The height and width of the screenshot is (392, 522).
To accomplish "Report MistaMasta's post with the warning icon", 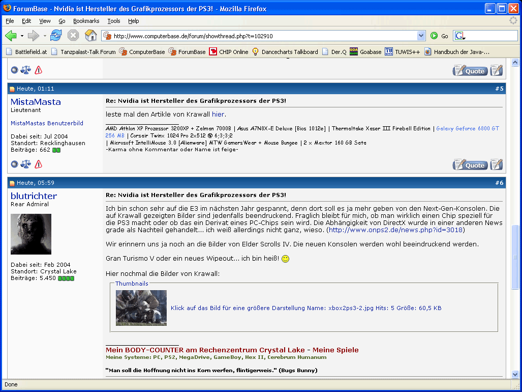I will point(38,163).
